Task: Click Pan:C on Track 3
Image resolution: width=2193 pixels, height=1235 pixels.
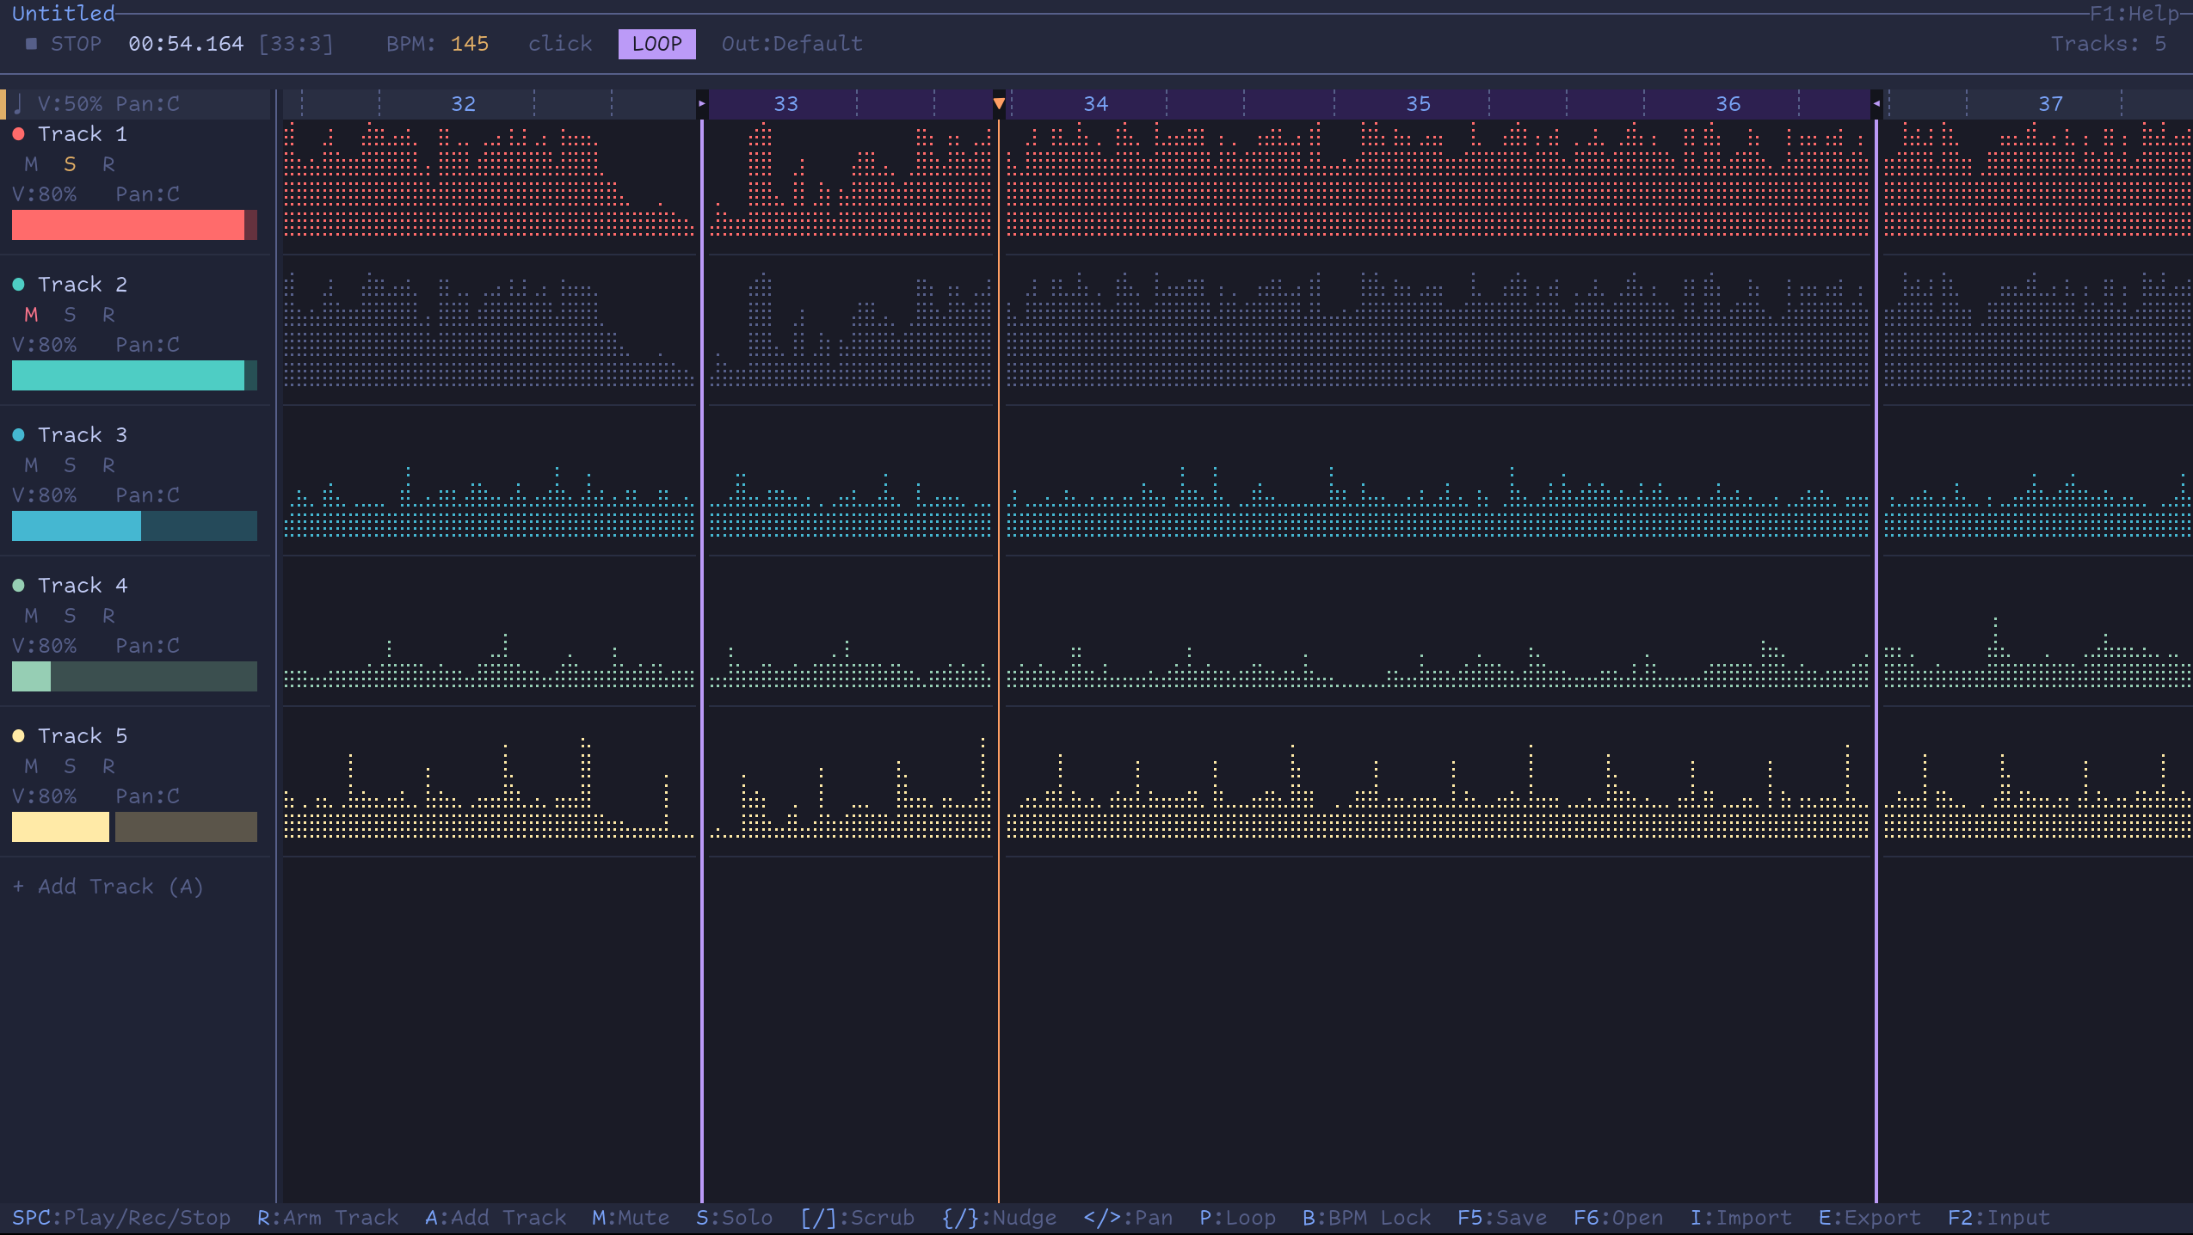Action: (147, 495)
